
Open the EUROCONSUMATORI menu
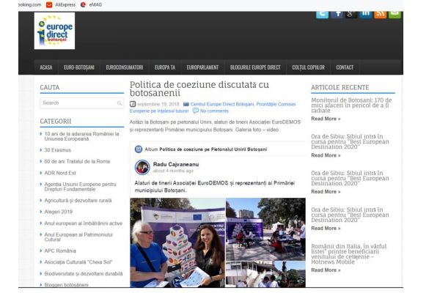[x=125, y=67]
